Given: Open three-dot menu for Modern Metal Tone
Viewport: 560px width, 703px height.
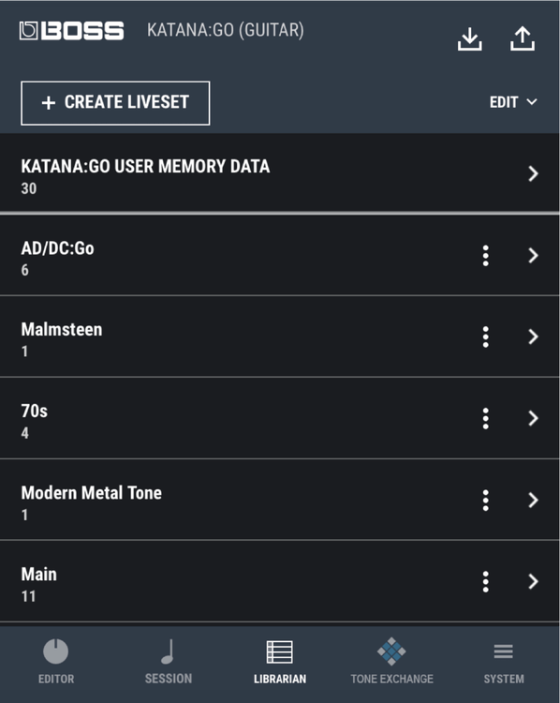Looking at the screenshot, I should pos(486,501).
